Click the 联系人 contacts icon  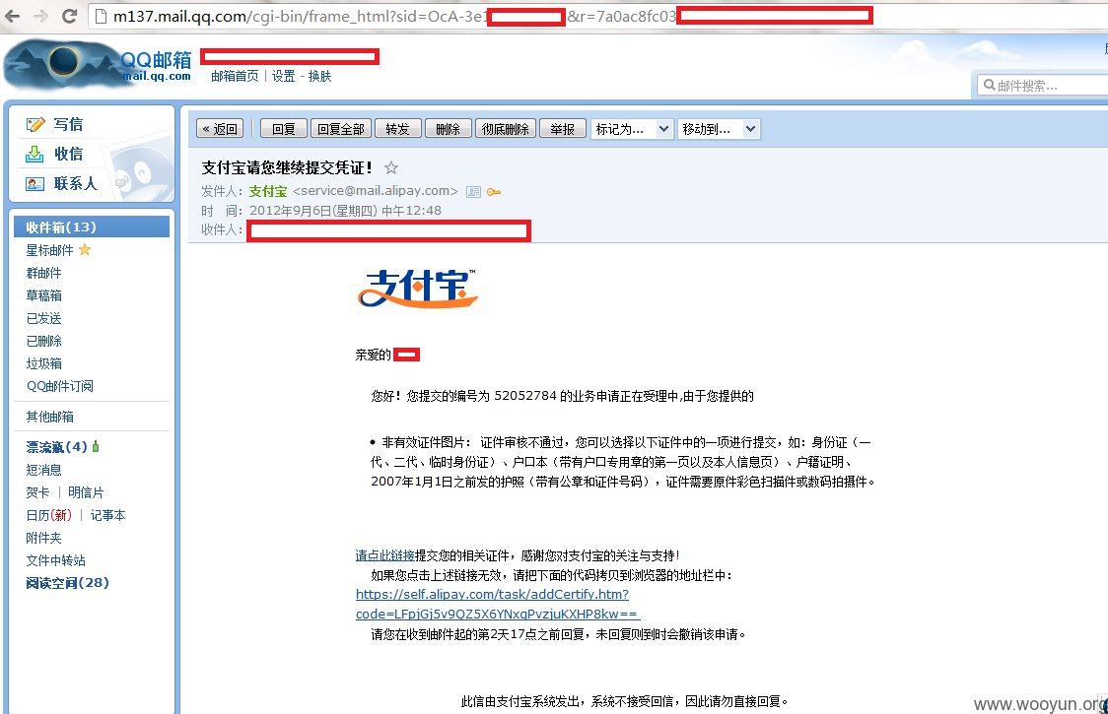pos(35,184)
